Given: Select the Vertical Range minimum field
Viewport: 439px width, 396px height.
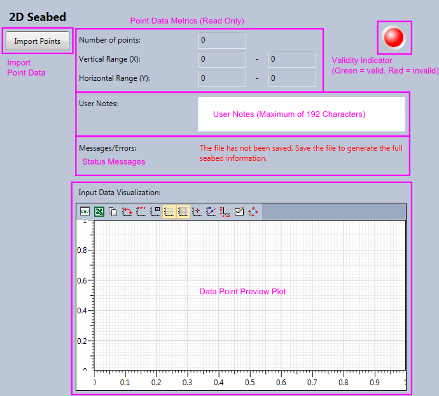Looking at the screenshot, I should (222, 60).
